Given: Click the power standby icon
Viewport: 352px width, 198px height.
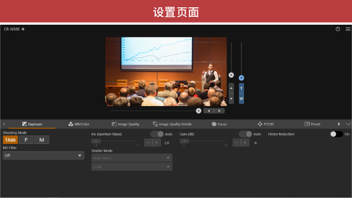Looking at the screenshot, I should pos(338,29).
